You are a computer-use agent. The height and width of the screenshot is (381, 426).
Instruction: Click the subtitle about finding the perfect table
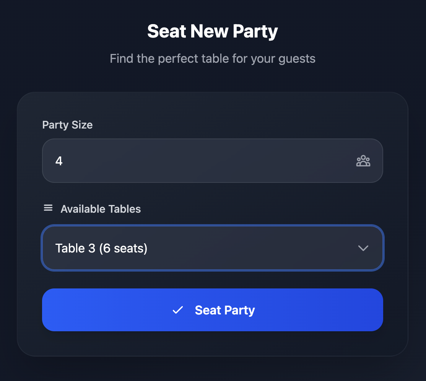tap(213, 58)
